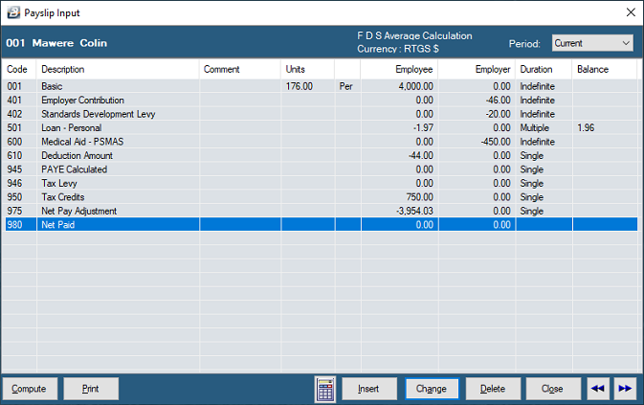Select the Units column header

pyautogui.click(x=307, y=70)
